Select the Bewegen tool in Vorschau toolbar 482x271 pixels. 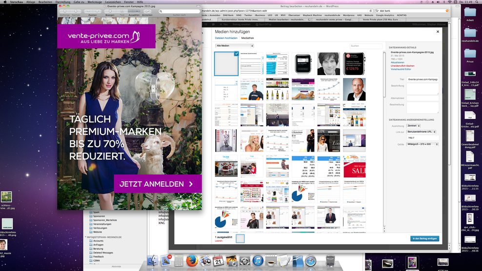(x=110, y=11)
